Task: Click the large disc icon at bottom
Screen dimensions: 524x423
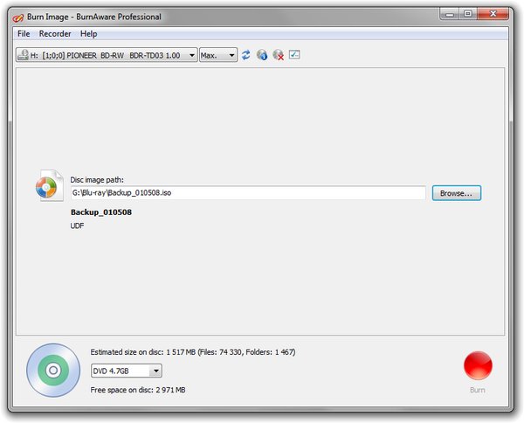Action: tap(53, 371)
